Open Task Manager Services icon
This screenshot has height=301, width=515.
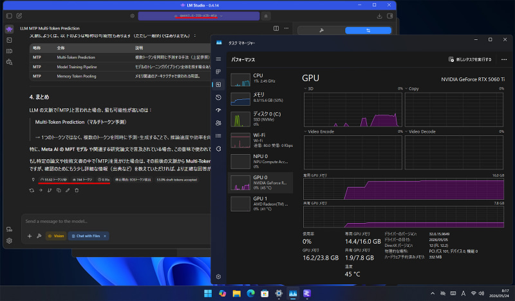[218, 149]
